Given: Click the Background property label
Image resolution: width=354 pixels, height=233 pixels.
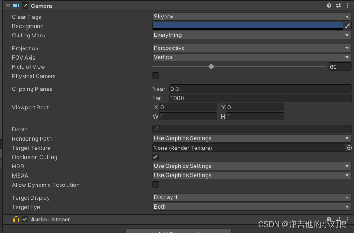Looking at the screenshot, I should pyautogui.click(x=28, y=26).
